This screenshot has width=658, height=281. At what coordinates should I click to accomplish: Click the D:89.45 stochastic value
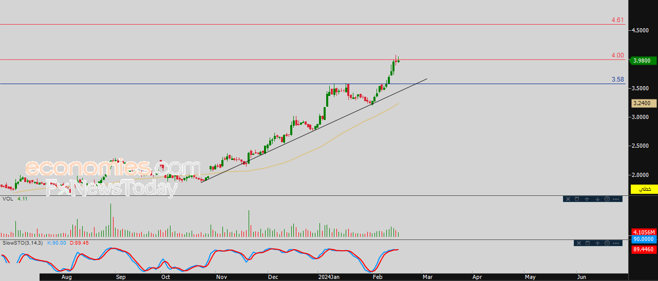click(x=79, y=243)
